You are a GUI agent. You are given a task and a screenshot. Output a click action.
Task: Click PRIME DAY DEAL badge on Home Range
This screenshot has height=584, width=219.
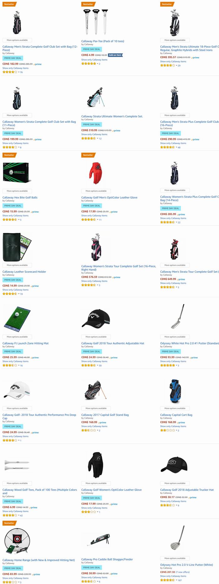(x=13, y=568)
